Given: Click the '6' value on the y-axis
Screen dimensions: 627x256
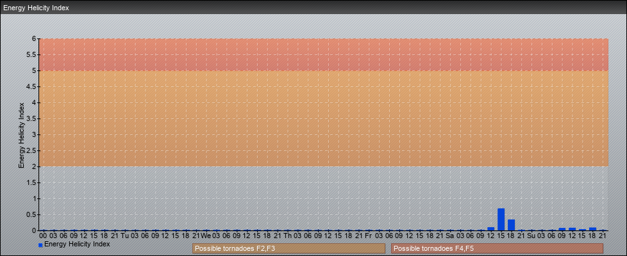Looking at the screenshot, I should point(35,39).
